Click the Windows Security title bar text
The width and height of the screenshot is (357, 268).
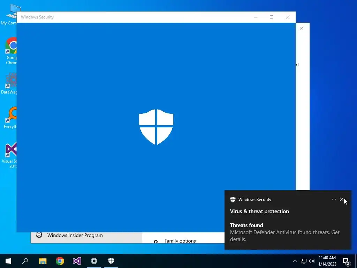(37, 17)
